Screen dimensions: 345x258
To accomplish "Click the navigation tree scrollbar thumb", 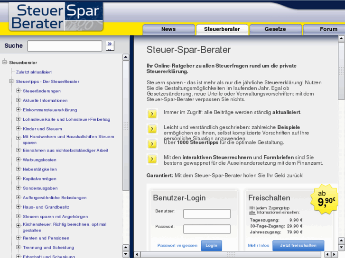I will [126, 126].
